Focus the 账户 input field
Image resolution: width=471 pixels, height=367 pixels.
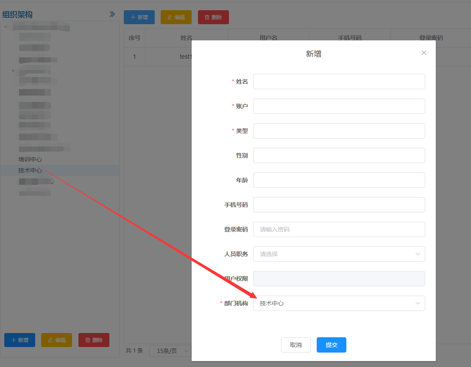[x=339, y=106]
